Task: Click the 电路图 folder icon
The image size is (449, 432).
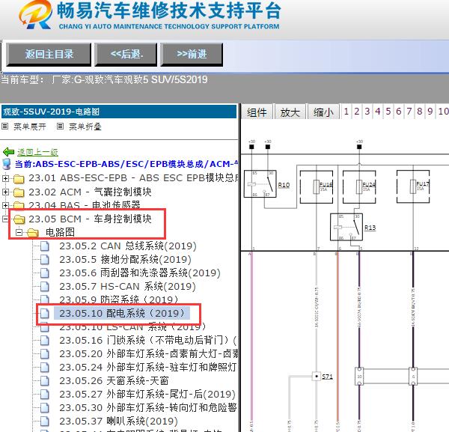Action: (x=33, y=233)
